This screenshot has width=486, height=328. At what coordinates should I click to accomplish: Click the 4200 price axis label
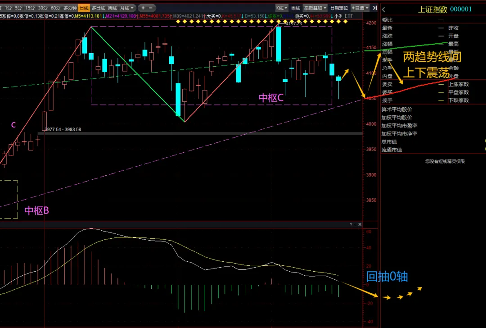point(371,23)
